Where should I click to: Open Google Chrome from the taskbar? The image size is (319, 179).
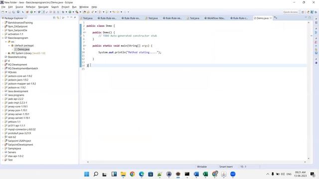click(132, 174)
